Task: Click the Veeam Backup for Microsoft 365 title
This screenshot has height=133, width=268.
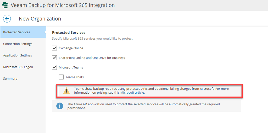Action: click(x=63, y=5)
